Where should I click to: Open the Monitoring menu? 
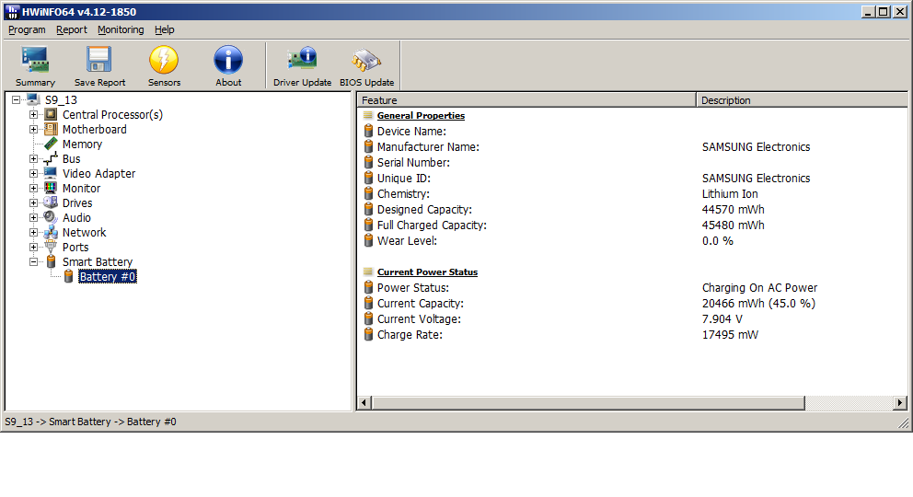click(121, 29)
